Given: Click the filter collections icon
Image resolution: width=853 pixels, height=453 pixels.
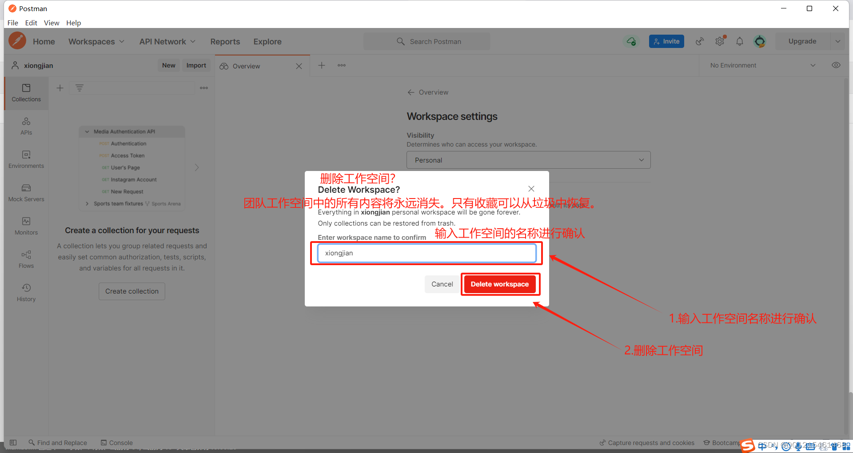Looking at the screenshot, I should pos(80,88).
